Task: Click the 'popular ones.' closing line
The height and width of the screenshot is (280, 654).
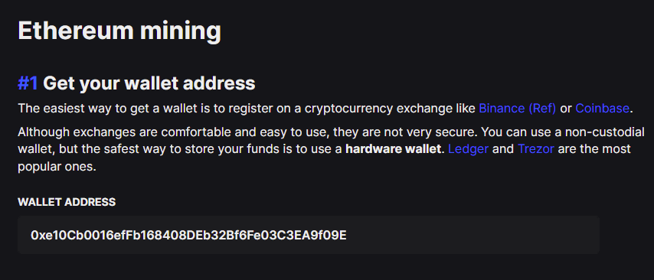Action: click(57, 167)
